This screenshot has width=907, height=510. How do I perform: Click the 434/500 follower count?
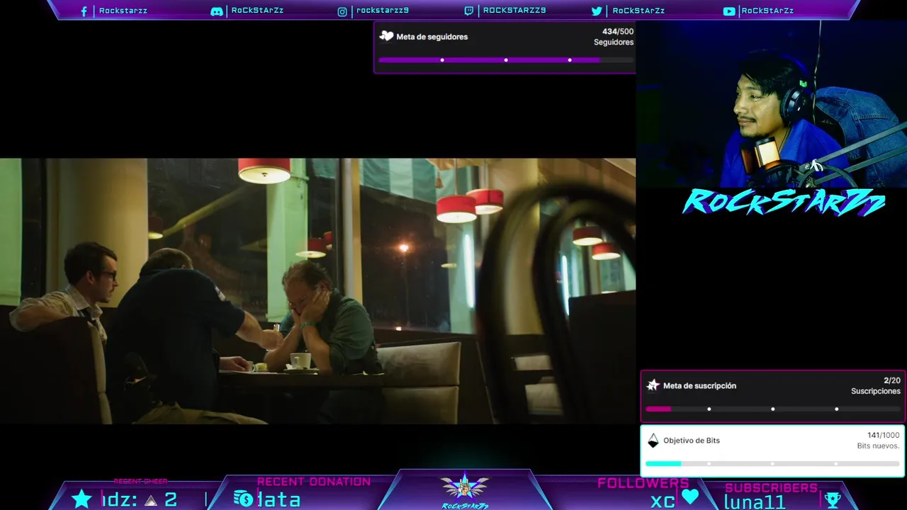pyautogui.click(x=618, y=31)
